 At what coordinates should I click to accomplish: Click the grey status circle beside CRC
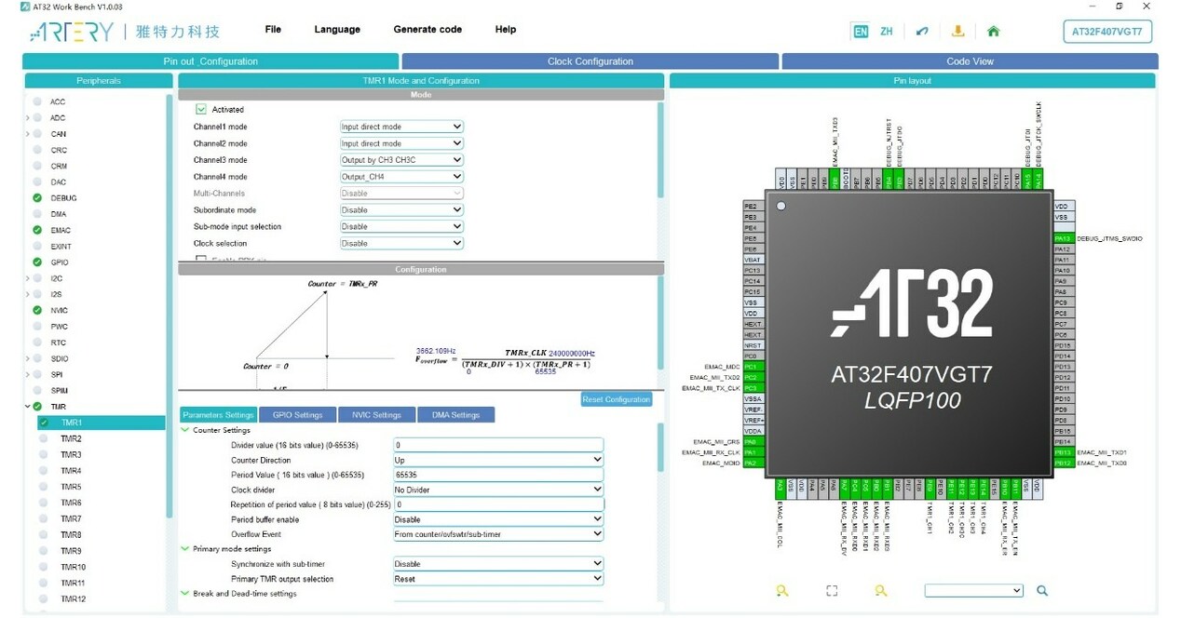click(x=37, y=150)
